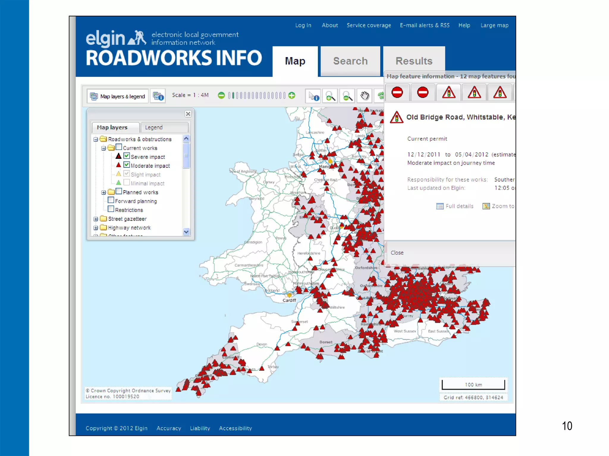The height and width of the screenshot is (456, 609).
Task: Expand the Planned works folder
Action: click(x=103, y=192)
